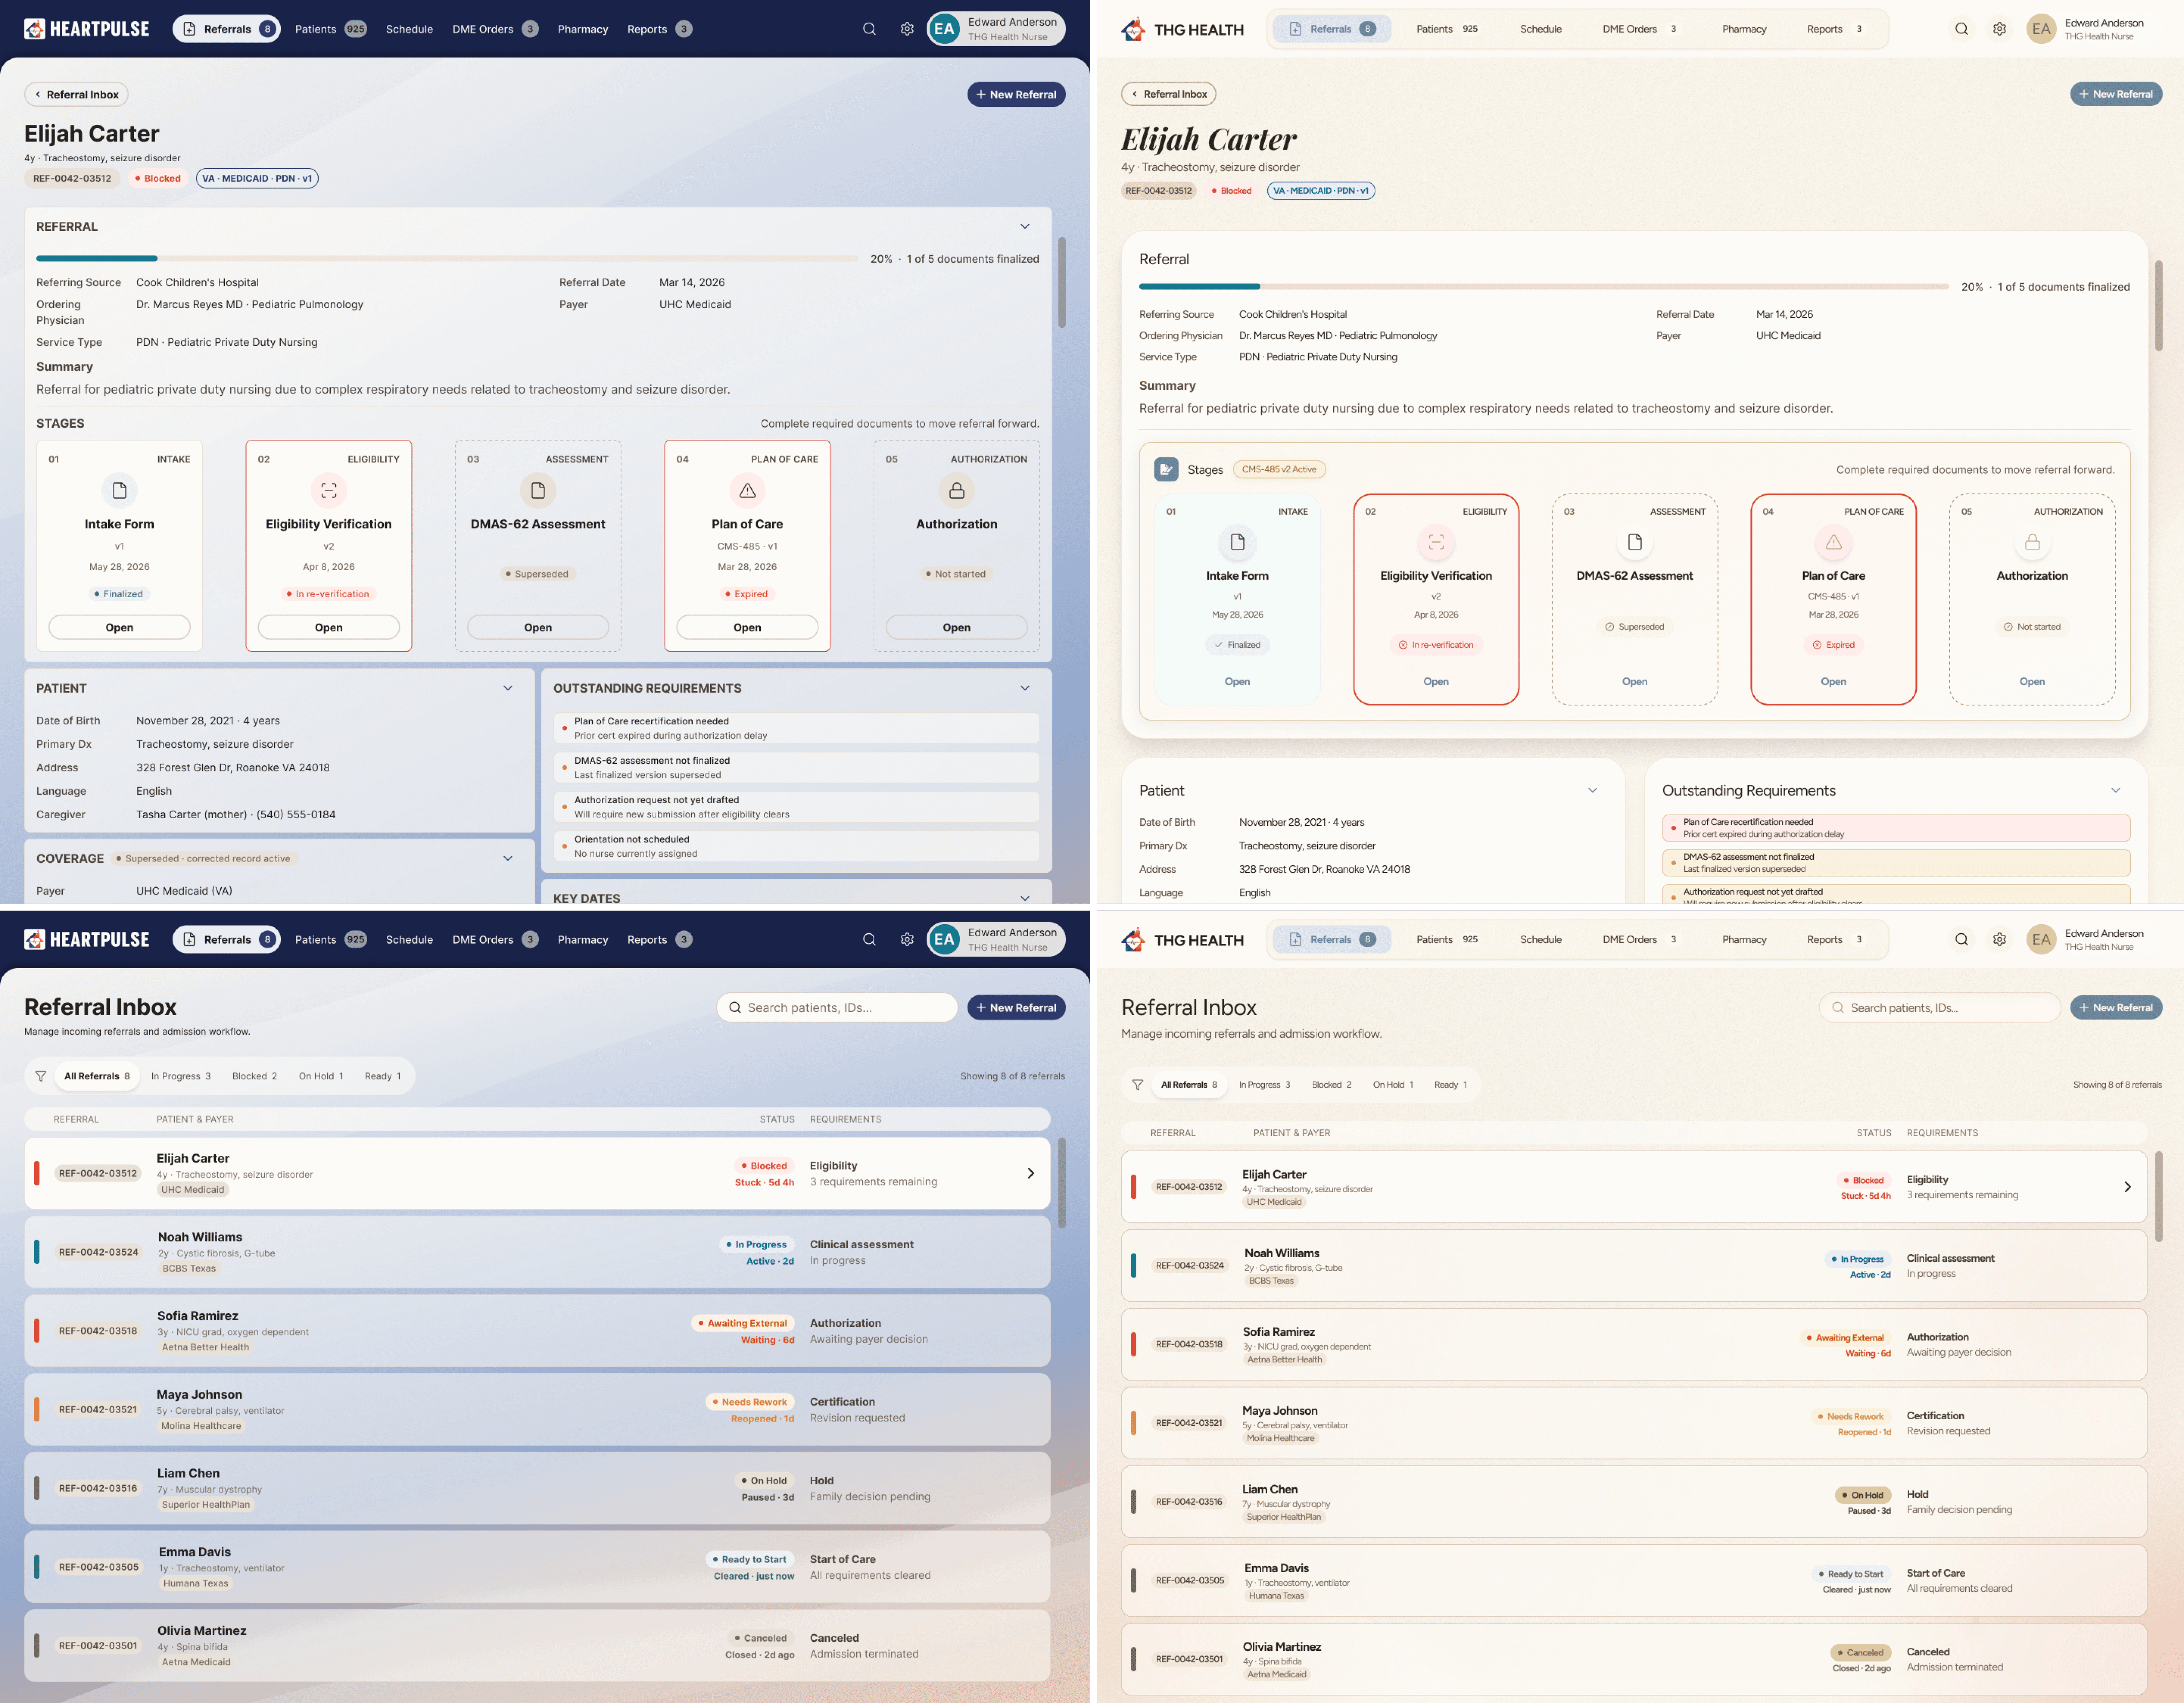
Task: Open settings gear on THG Health Elijah Carter page
Action: click(x=1999, y=29)
